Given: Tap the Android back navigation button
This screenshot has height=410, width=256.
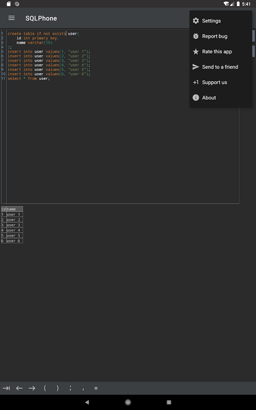Looking at the screenshot, I should point(87,402).
